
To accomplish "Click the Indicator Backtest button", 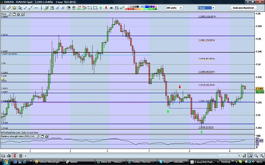I will tap(243, 8).
